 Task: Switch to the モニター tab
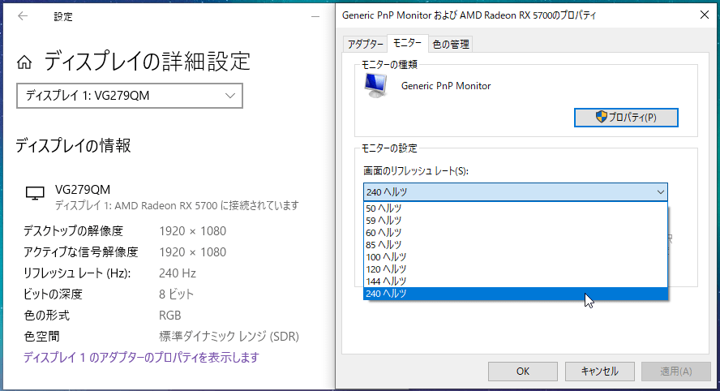click(407, 43)
